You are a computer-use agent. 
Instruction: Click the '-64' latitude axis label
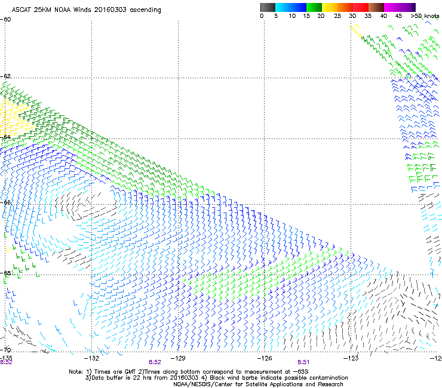point(5,137)
